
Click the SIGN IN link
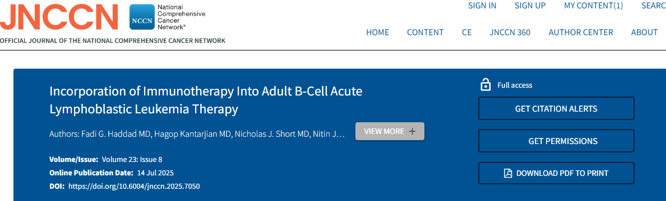(482, 6)
